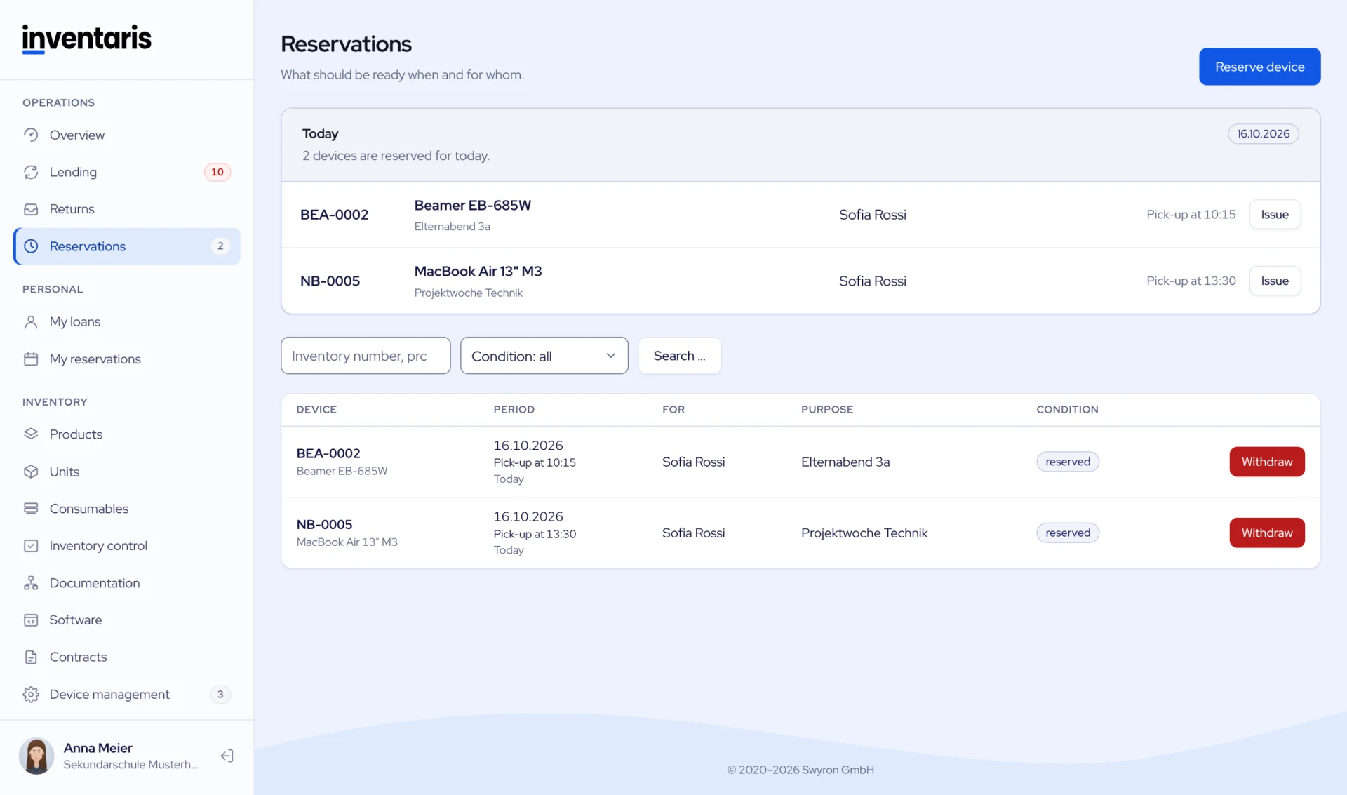Click Sekundarschule Musterh... under Anna Meier
Image resolution: width=1347 pixels, height=795 pixels.
click(x=130, y=765)
